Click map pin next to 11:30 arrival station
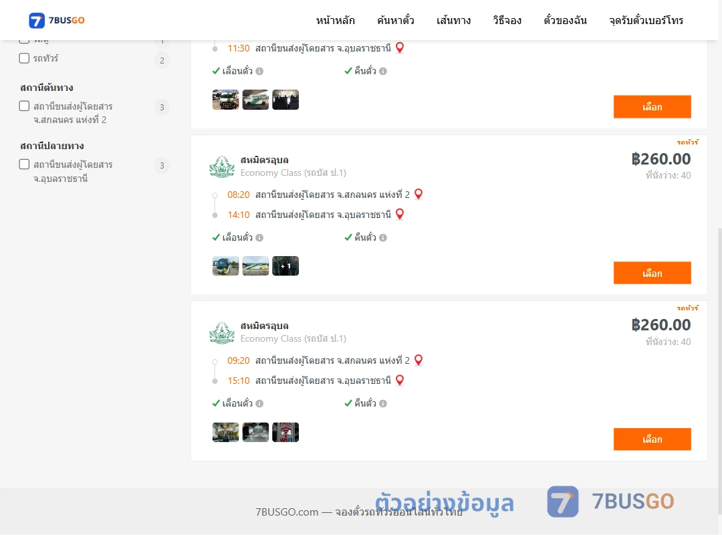 tap(400, 48)
